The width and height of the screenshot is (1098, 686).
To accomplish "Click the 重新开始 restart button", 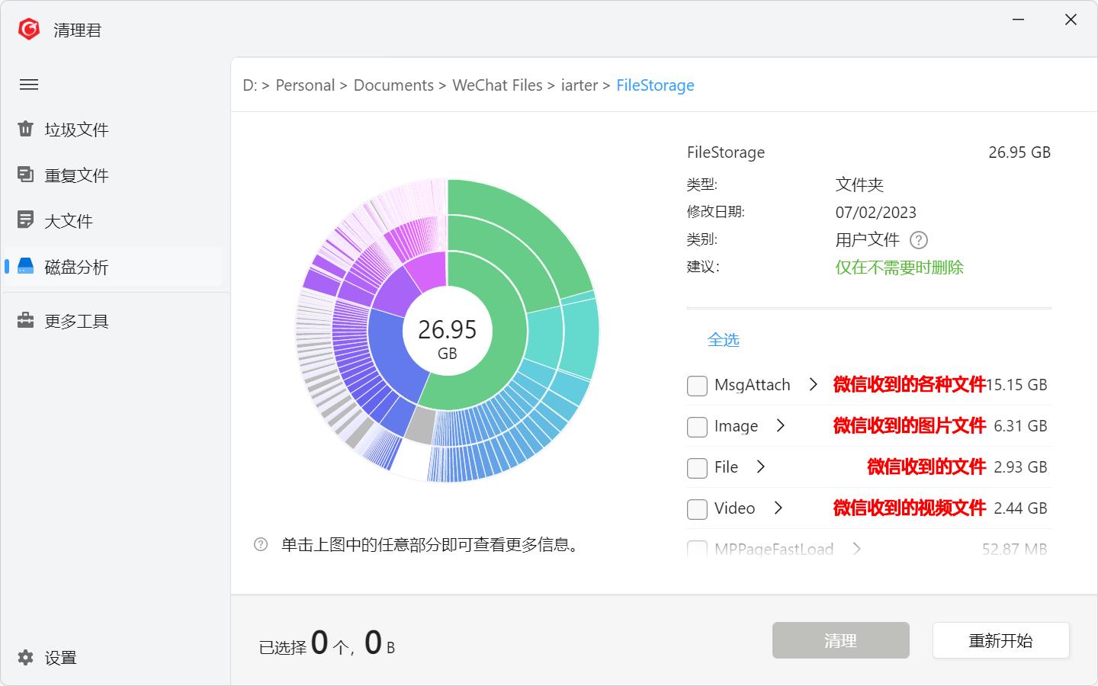I will (1001, 640).
